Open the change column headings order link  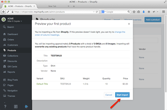click(80, 34)
